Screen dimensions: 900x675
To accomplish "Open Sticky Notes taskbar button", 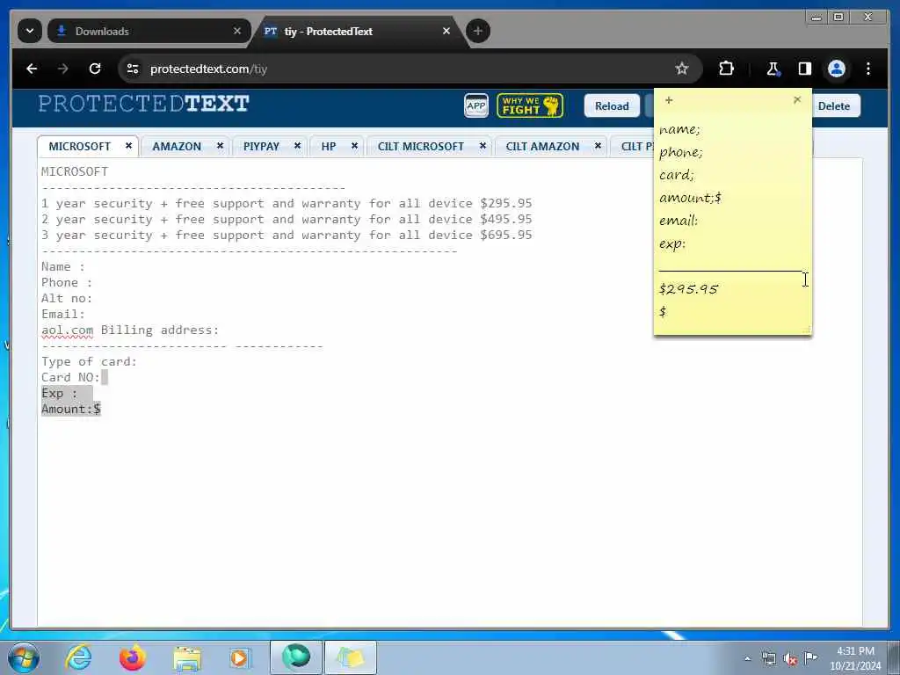I will [x=351, y=657].
